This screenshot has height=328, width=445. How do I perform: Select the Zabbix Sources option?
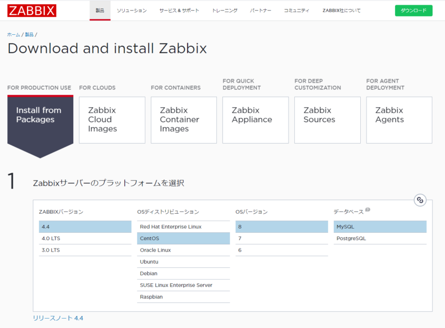[327, 120]
